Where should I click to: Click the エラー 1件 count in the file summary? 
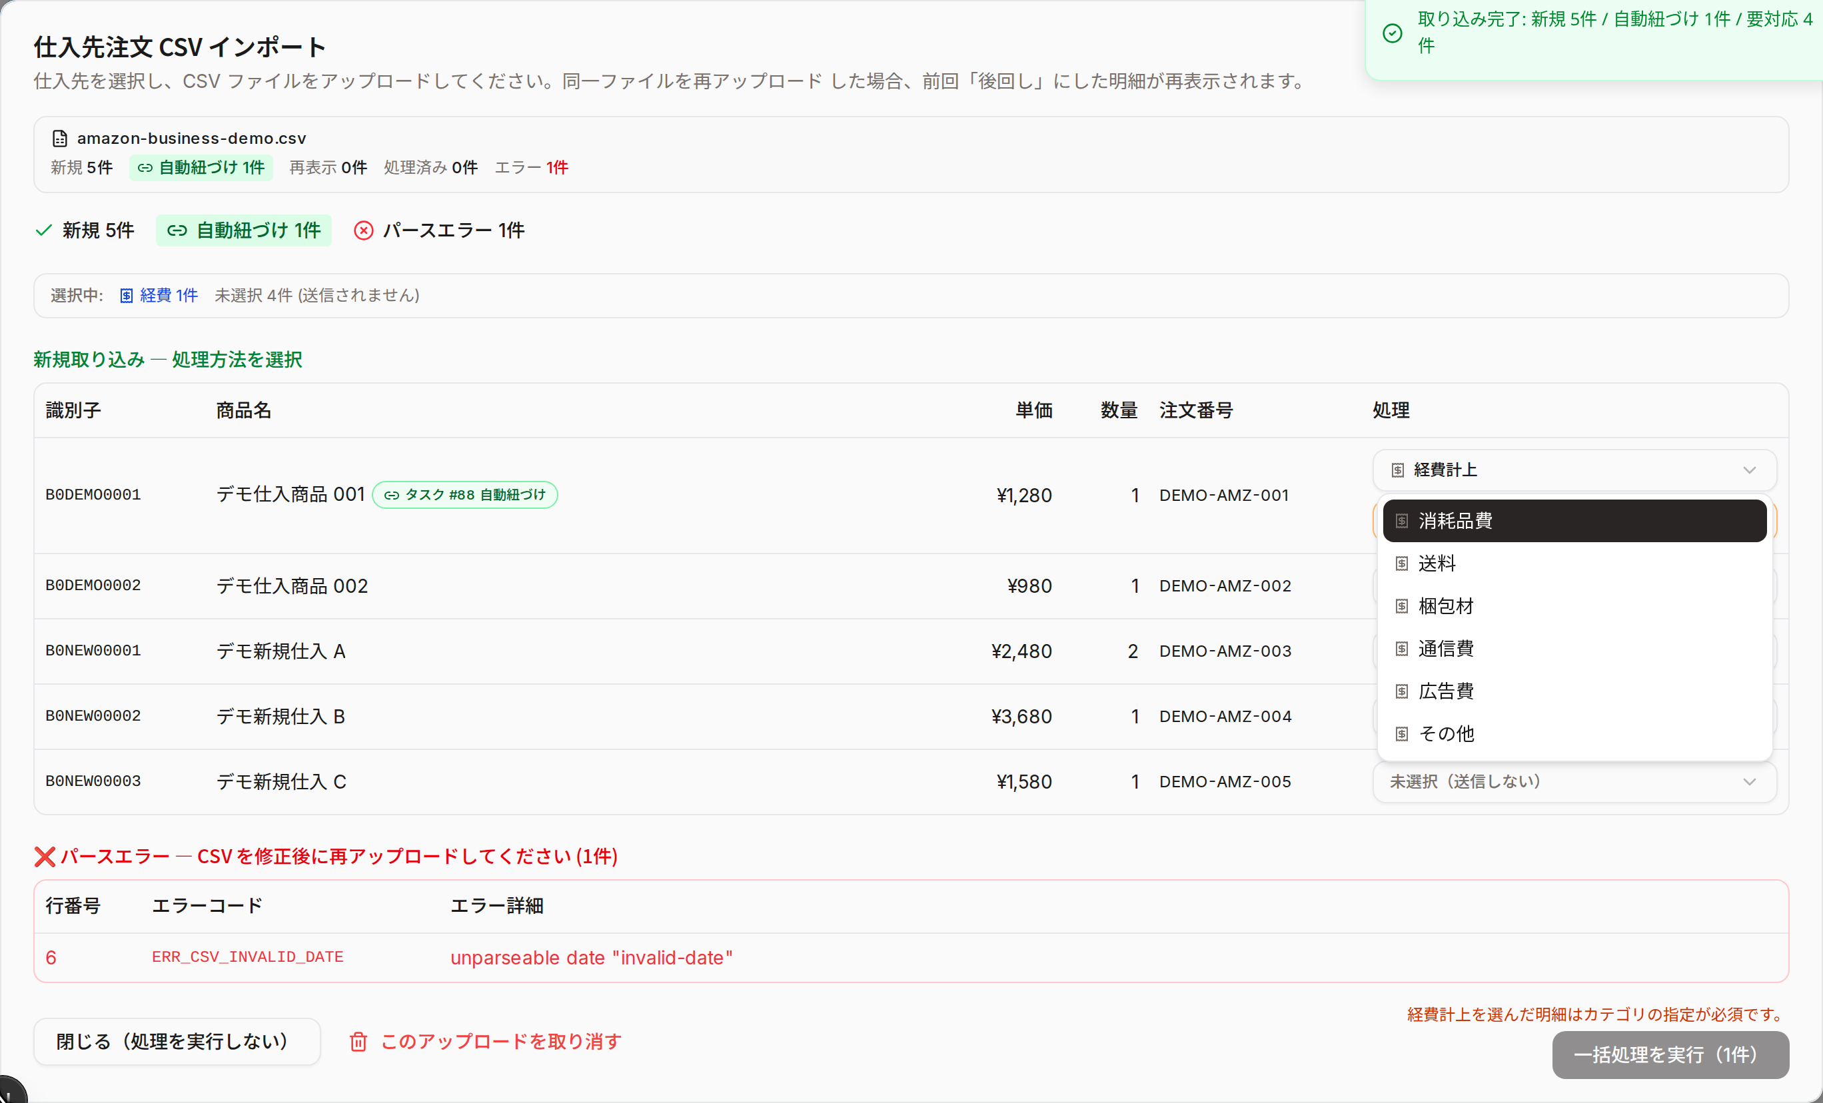coord(531,168)
